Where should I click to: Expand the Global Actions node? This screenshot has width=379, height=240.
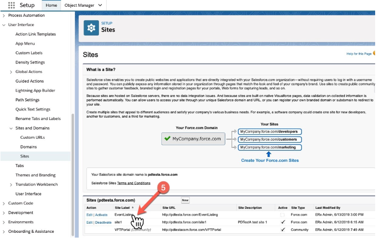point(11,72)
